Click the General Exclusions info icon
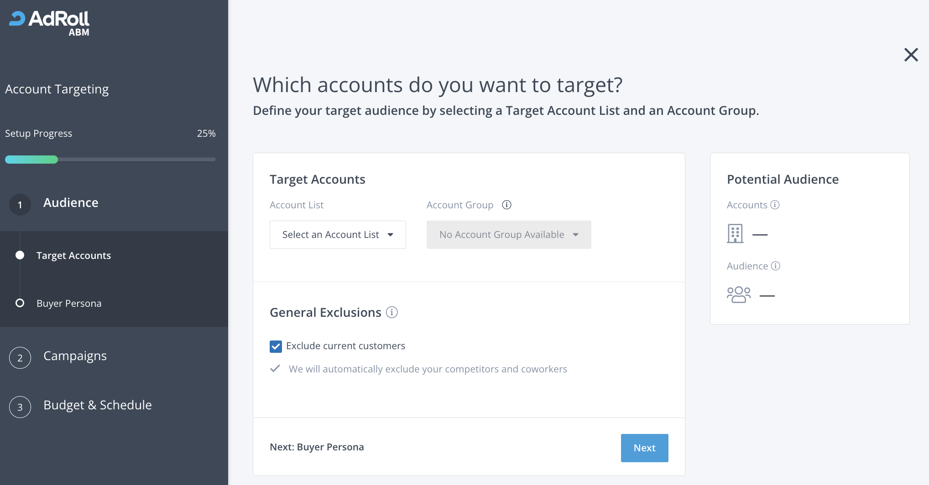 (x=391, y=312)
